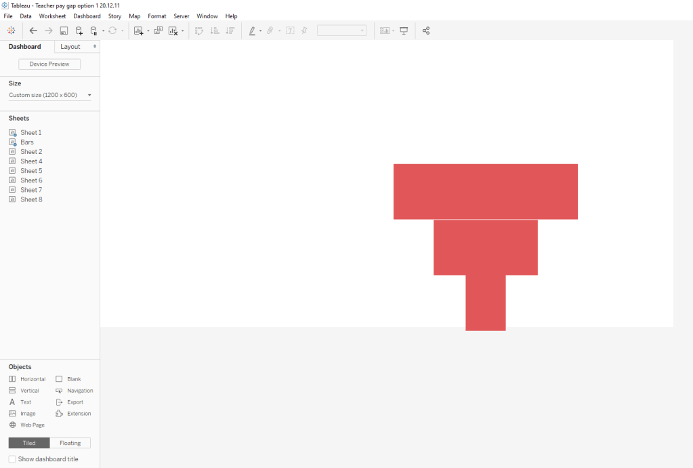Click the Device Preview button
This screenshot has width=693, height=468.
click(x=49, y=64)
